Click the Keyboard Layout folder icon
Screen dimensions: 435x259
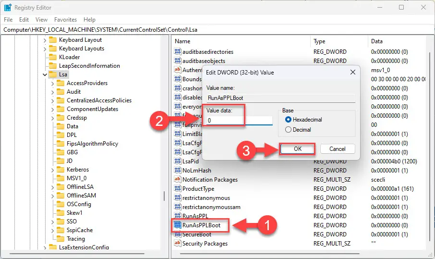[53, 40]
